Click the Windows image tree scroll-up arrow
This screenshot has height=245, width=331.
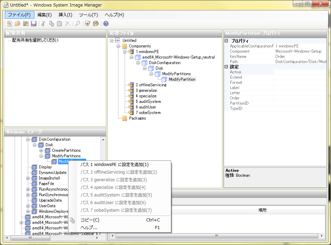tap(103, 139)
